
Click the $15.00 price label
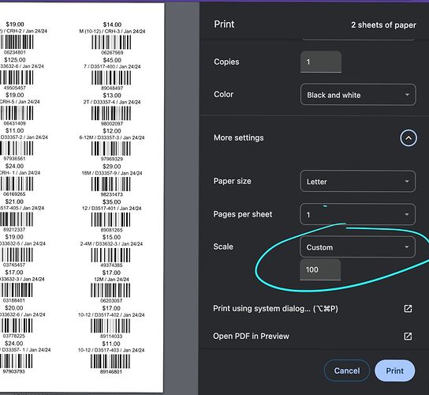click(111, 237)
